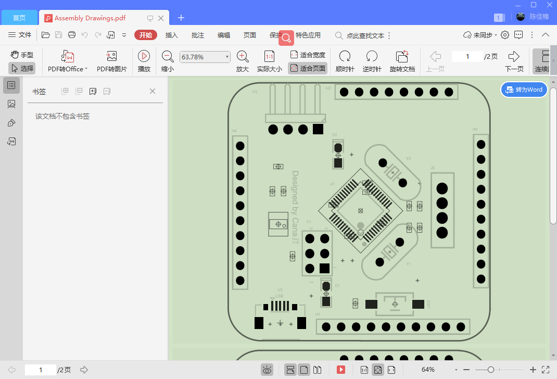Enable 适合页面 fit-page view

coord(308,68)
